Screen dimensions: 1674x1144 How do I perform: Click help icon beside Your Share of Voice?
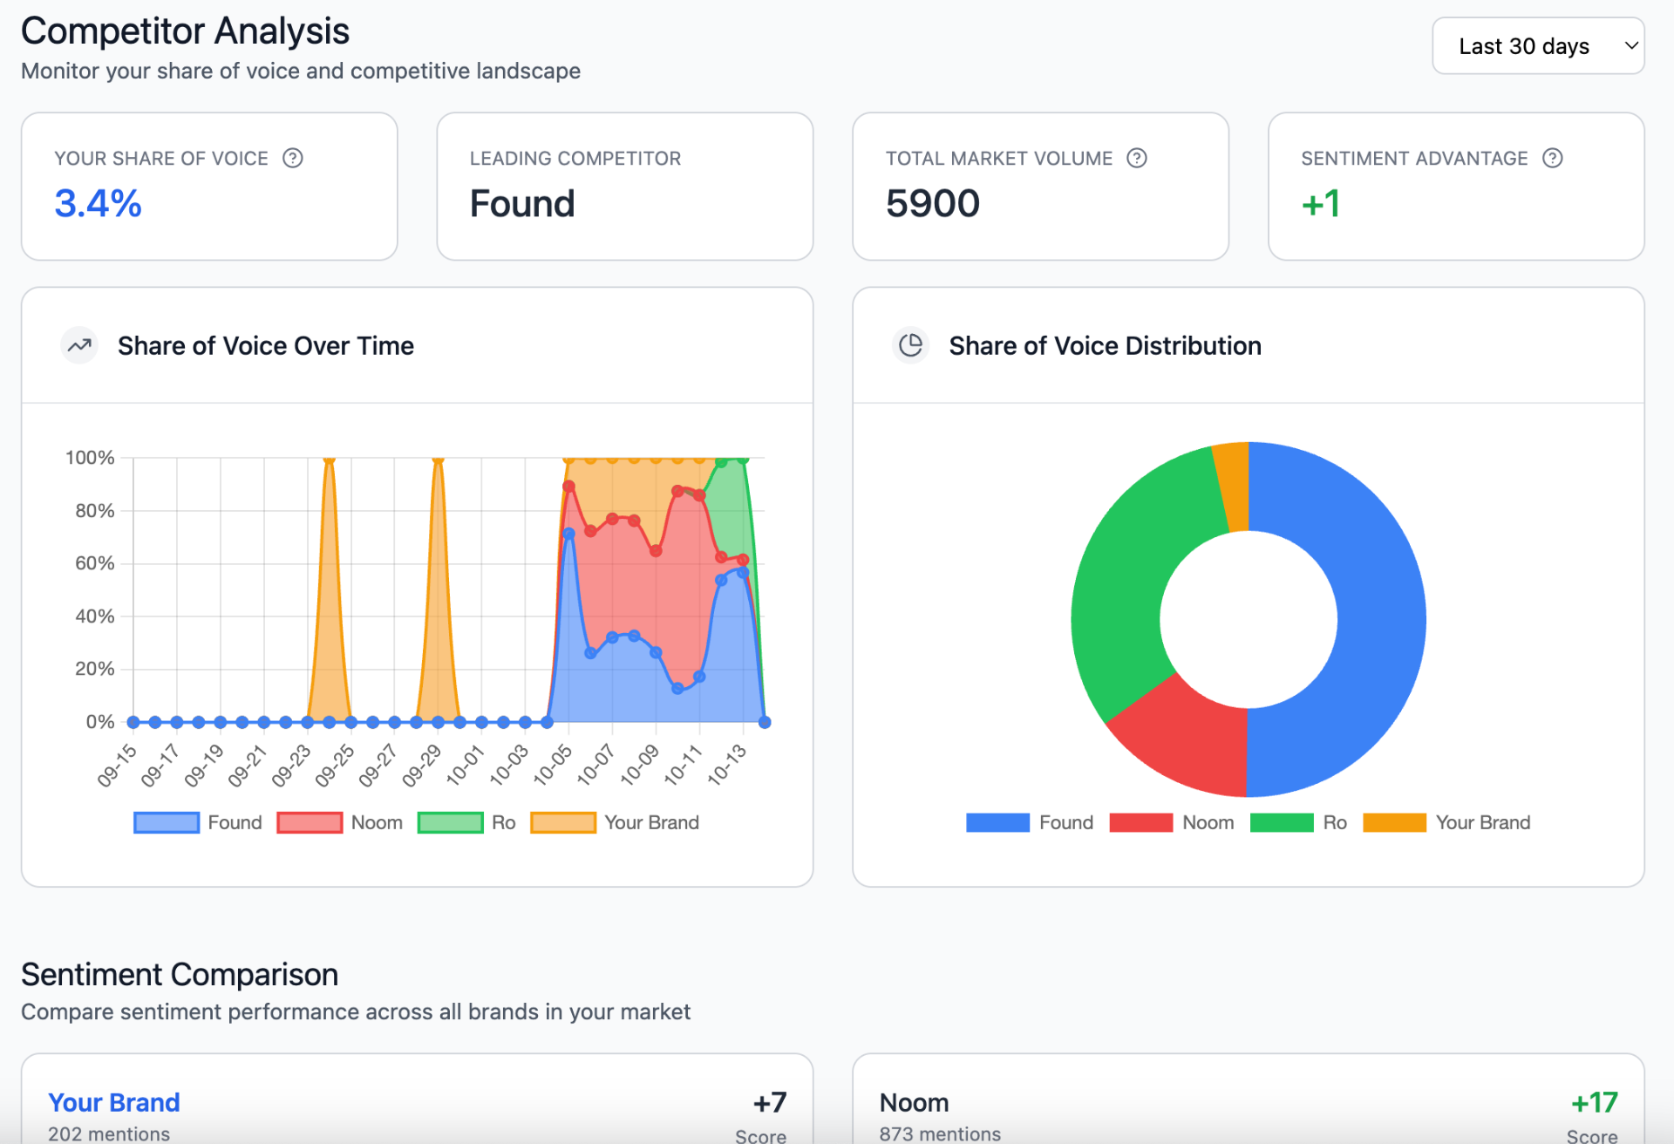[293, 158]
